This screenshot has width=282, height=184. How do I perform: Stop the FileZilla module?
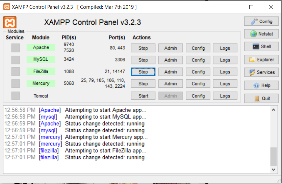click(143, 72)
